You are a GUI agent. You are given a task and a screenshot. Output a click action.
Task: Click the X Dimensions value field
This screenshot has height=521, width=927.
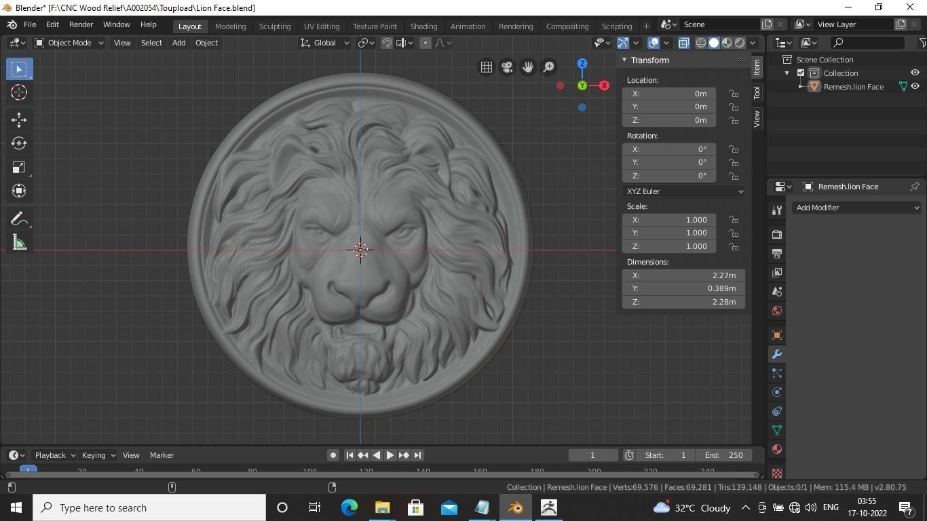pos(683,275)
